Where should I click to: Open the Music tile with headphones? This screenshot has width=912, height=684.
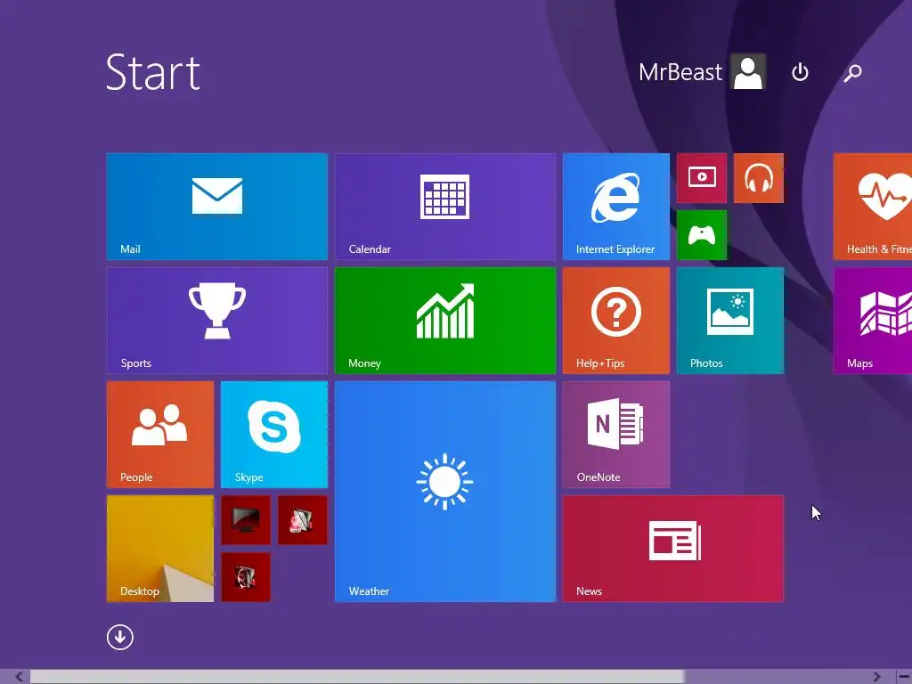[759, 178]
